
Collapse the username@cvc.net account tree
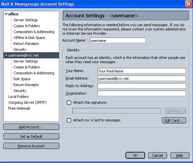pyautogui.click(x=6, y=55)
